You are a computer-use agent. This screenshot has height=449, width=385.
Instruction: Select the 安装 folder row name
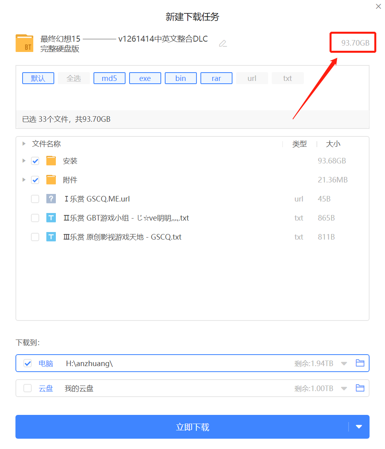70,161
